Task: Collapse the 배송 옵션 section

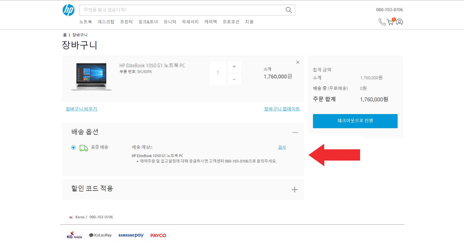Action: pos(295,133)
